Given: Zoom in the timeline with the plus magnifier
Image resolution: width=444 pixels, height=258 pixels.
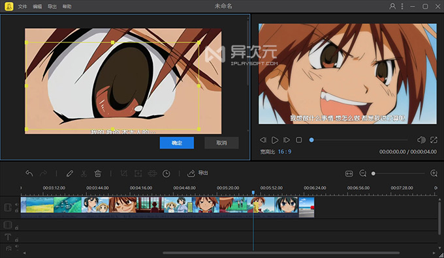Looking at the screenshot, I should point(434,173).
